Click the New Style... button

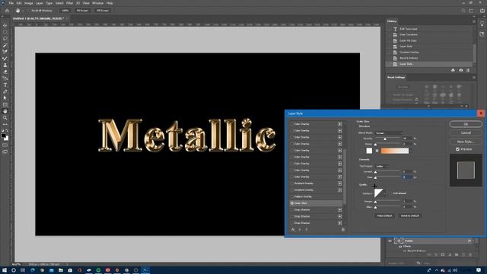point(466,142)
